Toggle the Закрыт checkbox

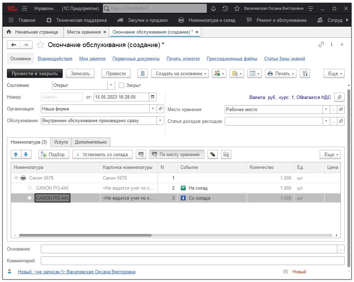coord(121,85)
